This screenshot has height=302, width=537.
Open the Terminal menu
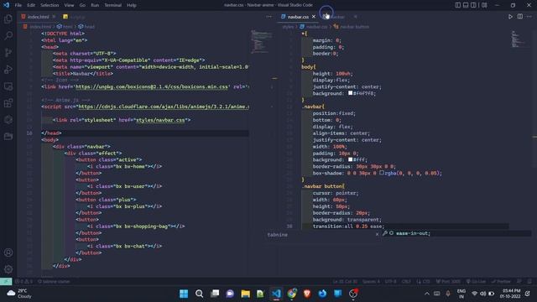pyautogui.click(x=113, y=5)
